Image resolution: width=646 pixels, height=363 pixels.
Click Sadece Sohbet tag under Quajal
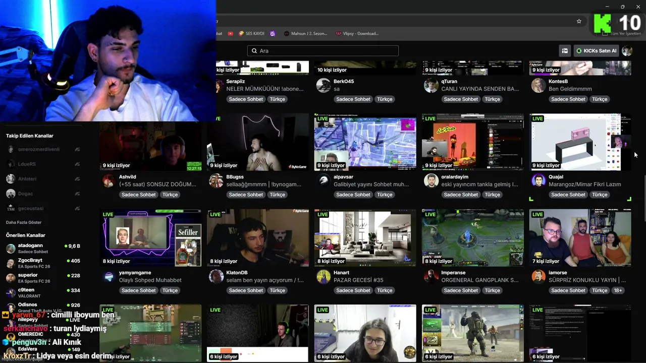tap(568, 195)
